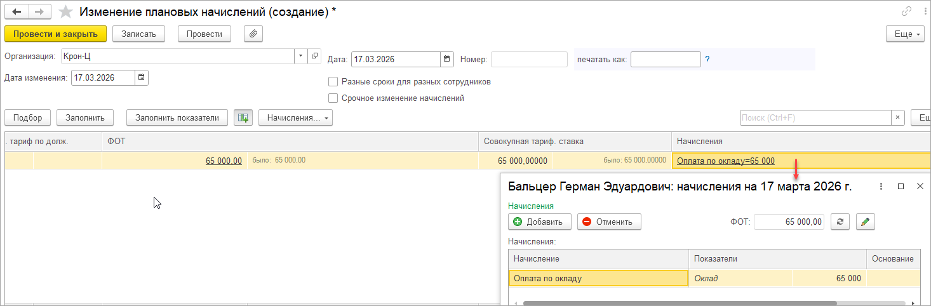Click the refresh ФОТ recalculation icon
The width and height of the screenshot is (931, 306).
[x=840, y=222]
